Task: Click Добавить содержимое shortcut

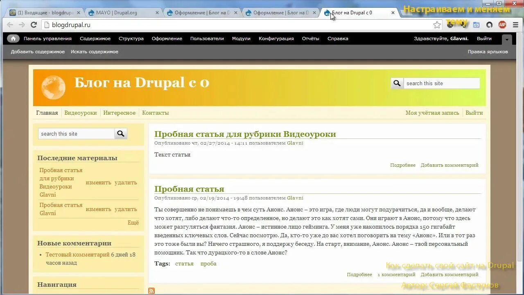Action: pyautogui.click(x=38, y=52)
